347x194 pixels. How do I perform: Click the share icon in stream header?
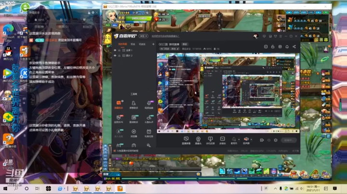(294, 47)
